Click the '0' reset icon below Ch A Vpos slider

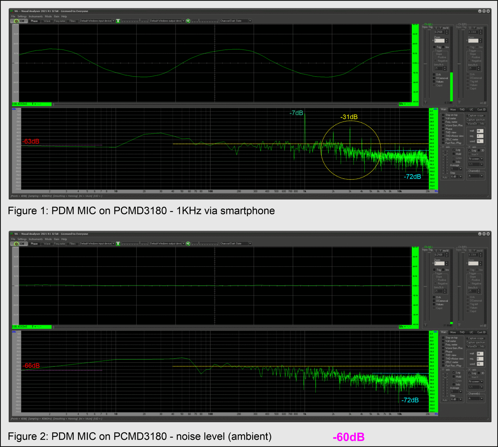point(425,102)
